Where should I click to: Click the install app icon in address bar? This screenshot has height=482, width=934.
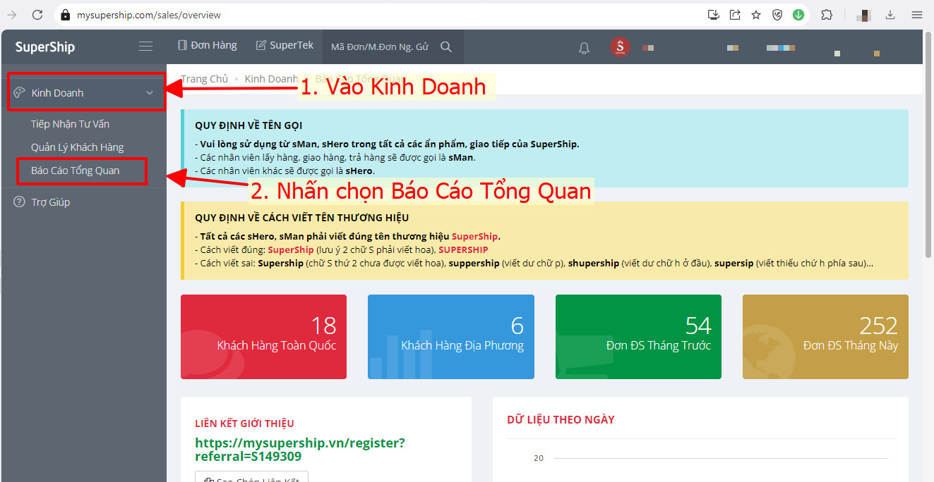714,14
